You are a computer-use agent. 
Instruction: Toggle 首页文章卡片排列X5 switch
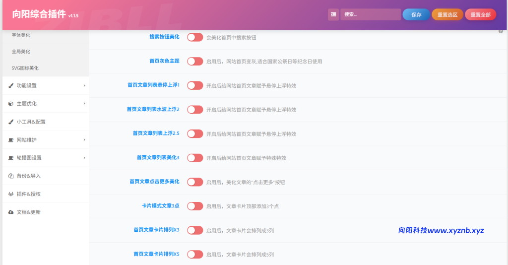pos(195,254)
